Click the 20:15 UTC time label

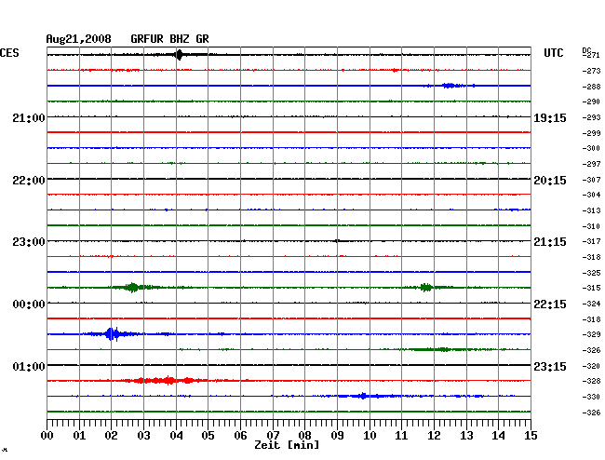(550, 181)
